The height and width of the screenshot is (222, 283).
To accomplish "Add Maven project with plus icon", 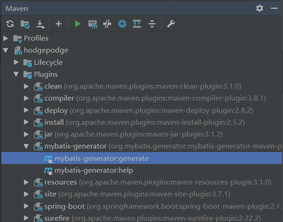I will click(59, 24).
